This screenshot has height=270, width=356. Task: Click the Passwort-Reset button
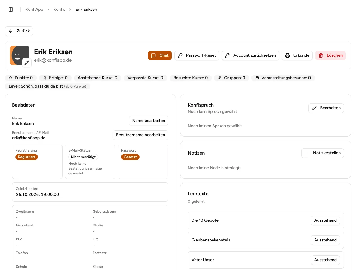pyautogui.click(x=197, y=55)
